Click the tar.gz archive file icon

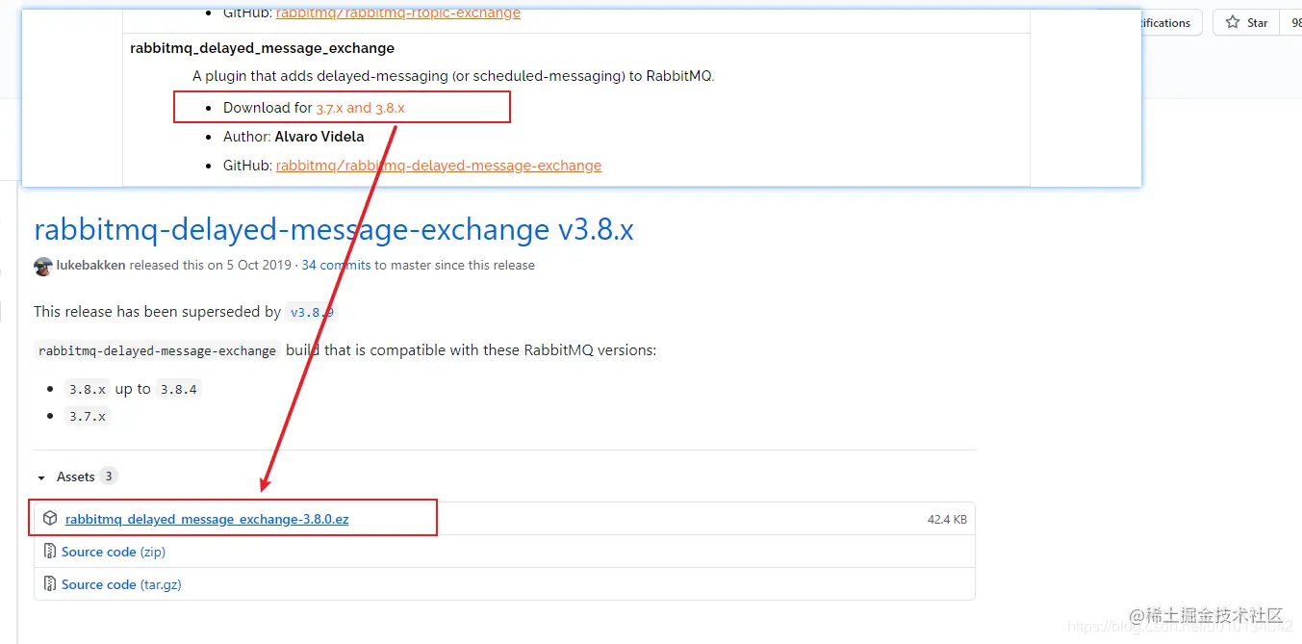(x=50, y=584)
